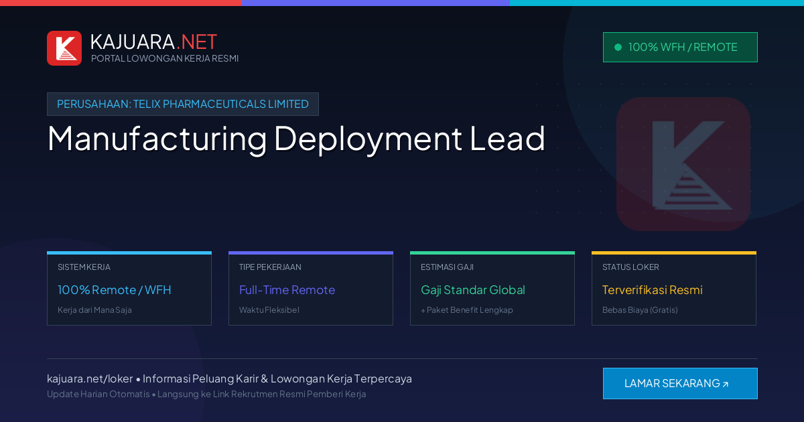Screen dimensions: 804x422
Task: Click the text 'Full-Time Remote'
Action: pos(287,290)
